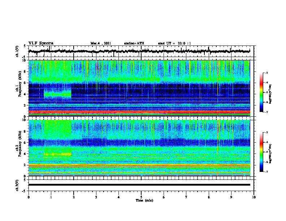This screenshot has width=286, height=221.
Task: Select the ch.1 "Frequency (kHz)" axis label
Action: click(x=20, y=84)
